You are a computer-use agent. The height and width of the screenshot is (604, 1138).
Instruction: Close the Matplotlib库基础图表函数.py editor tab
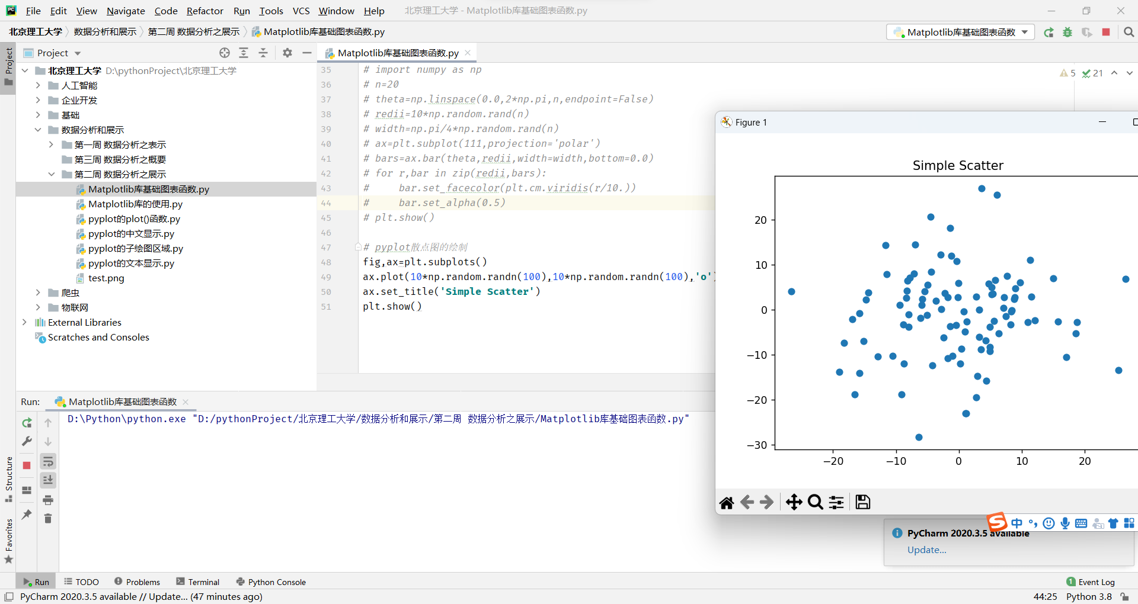pyautogui.click(x=468, y=53)
